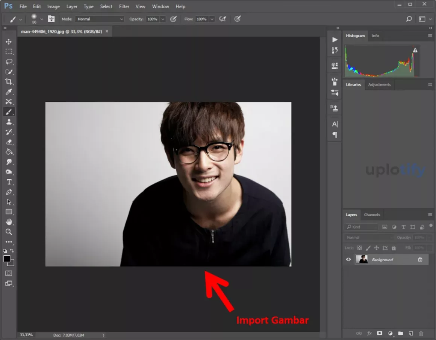Image resolution: width=436 pixels, height=340 pixels.
Task: Select the Horizontal Type tool
Action: [9, 182]
